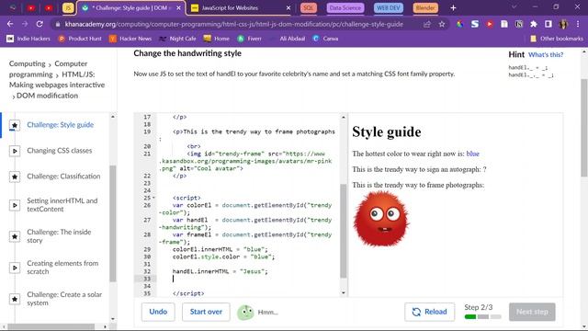Close the JavaScript for Websites tab
Screen dimensions: 588x331
tap(288, 7)
